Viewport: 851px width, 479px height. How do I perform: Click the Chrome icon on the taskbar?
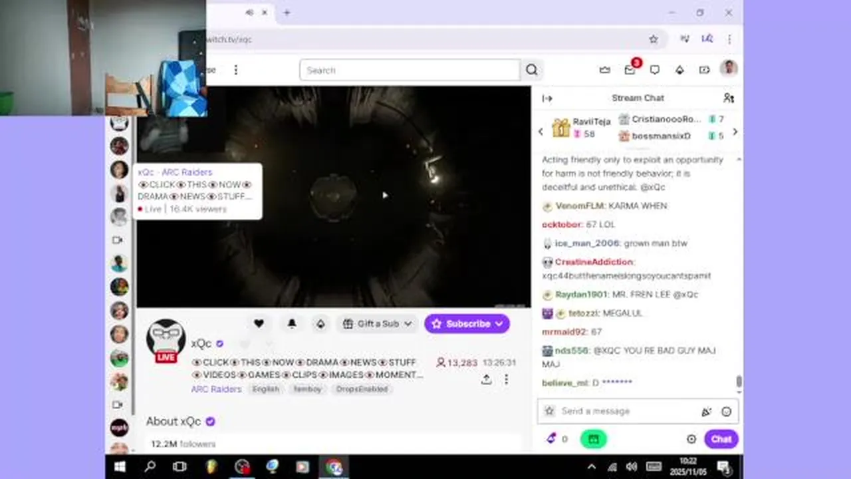[334, 466]
